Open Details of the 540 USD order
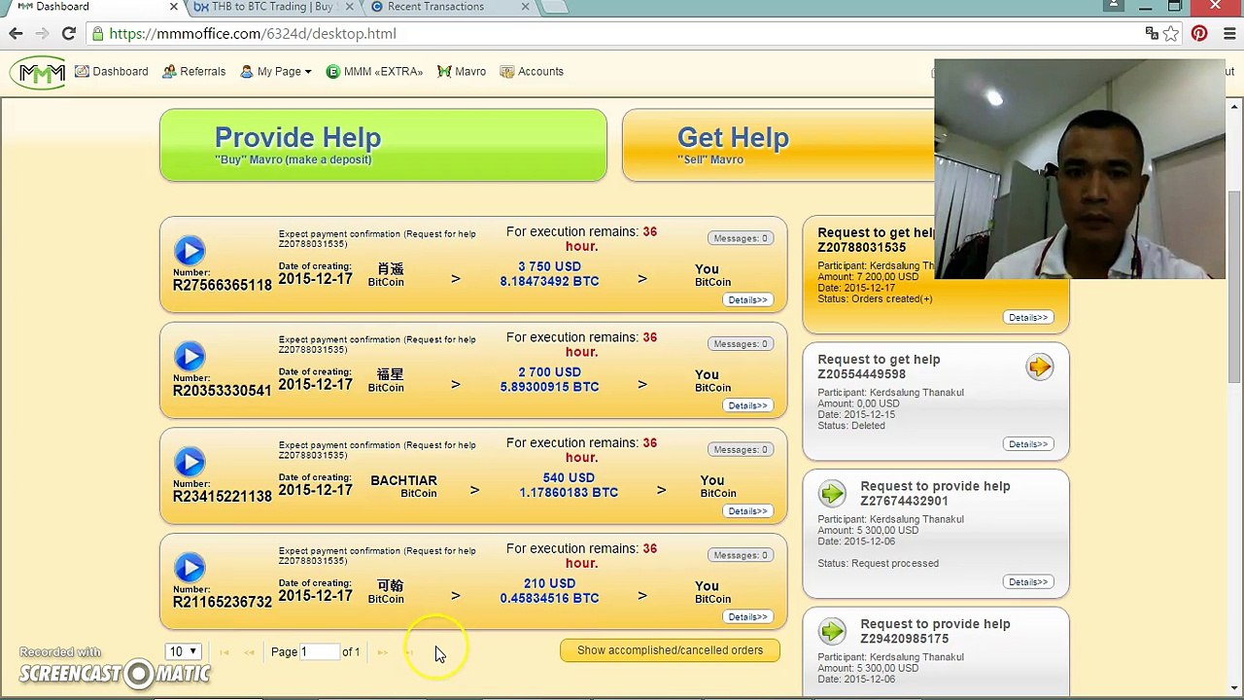1244x700 pixels. 747,511
